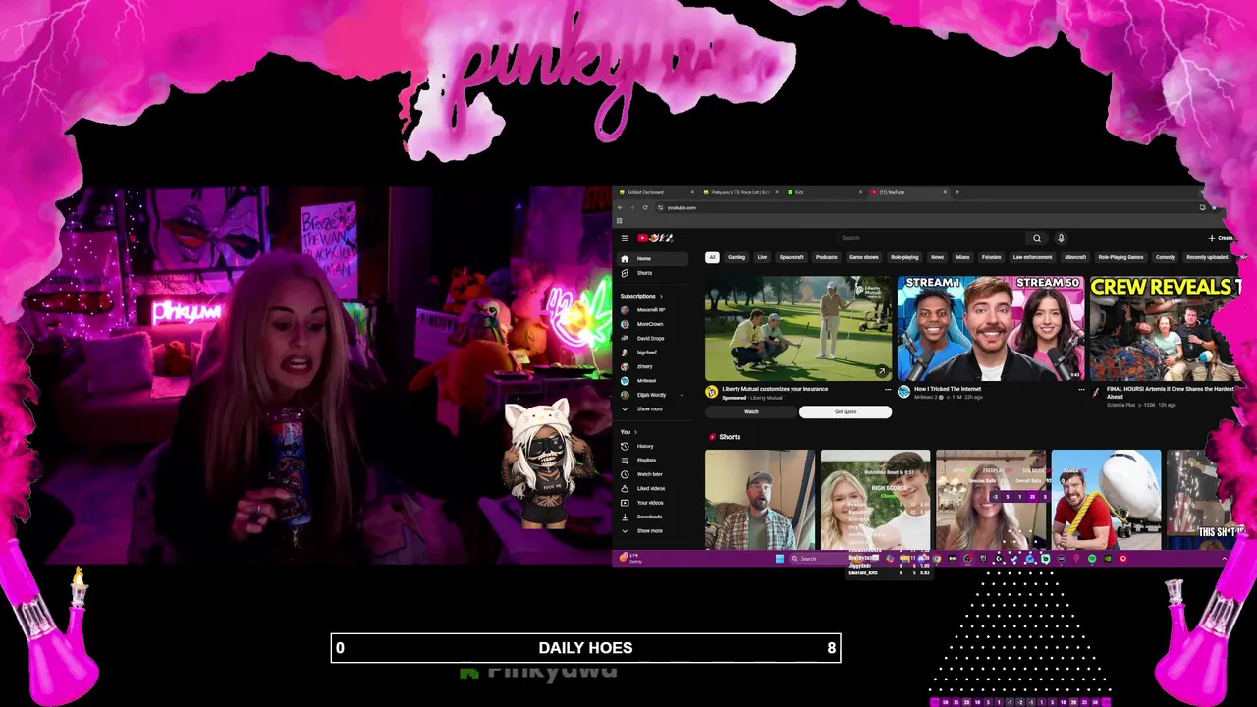This screenshot has width=1257, height=707.
Task: Switch to the TTS Voice List browser tab
Action: click(x=739, y=192)
